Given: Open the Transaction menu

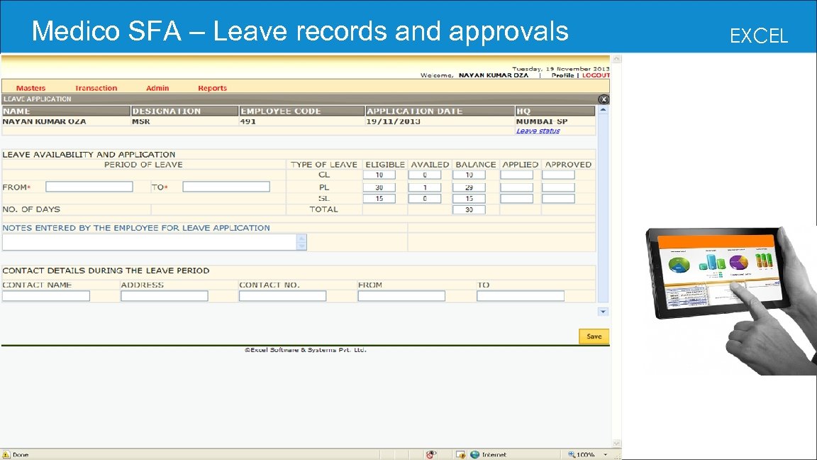Looking at the screenshot, I should [96, 87].
